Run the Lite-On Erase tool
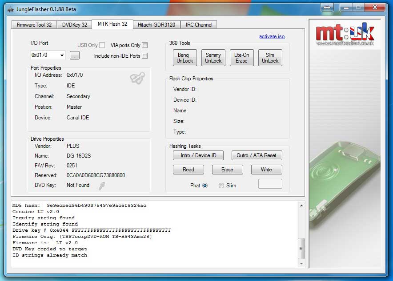The height and width of the screenshot is (281, 393). tap(241, 58)
